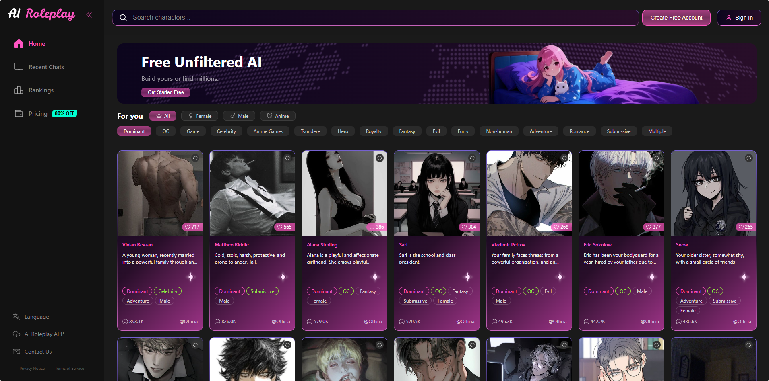The height and width of the screenshot is (381, 769).
Task: Toggle the Female character filter
Action: point(199,116)
